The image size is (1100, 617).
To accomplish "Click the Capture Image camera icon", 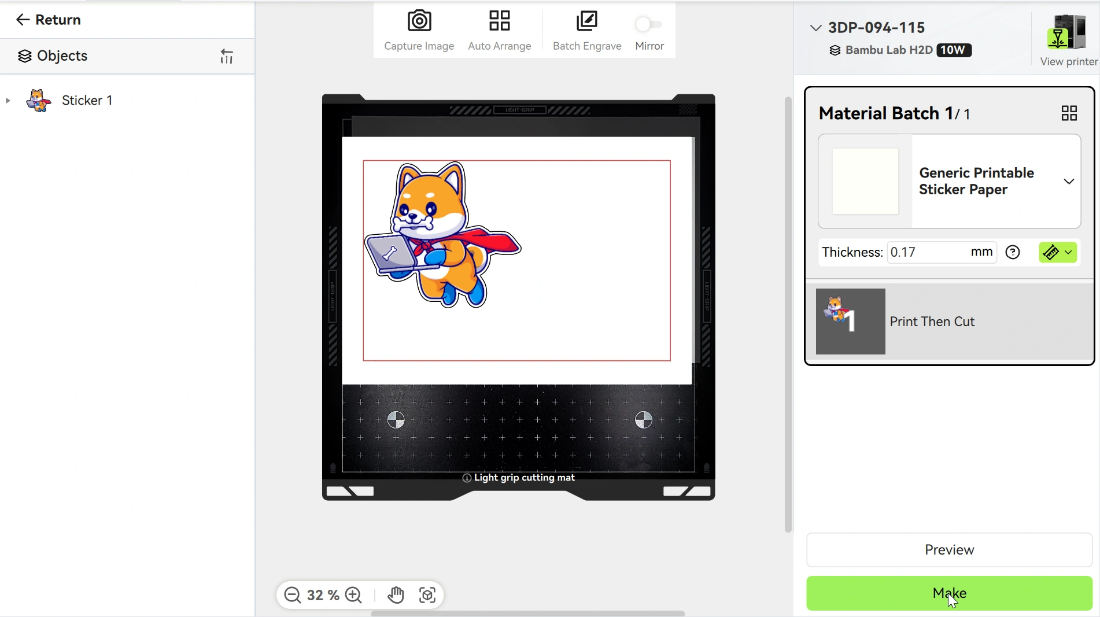I will [419, 21].
